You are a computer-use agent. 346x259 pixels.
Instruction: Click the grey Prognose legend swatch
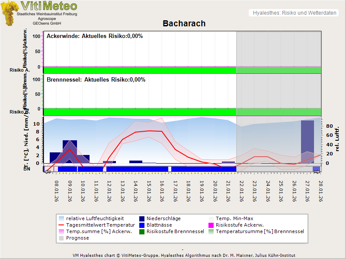point(61,238)
